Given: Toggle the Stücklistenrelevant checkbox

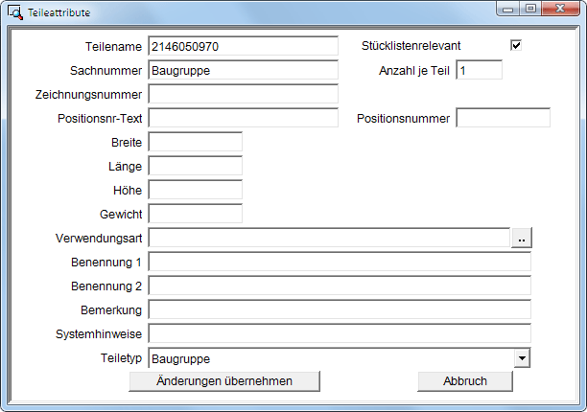Looking at the screenshot, I should 516,46.
